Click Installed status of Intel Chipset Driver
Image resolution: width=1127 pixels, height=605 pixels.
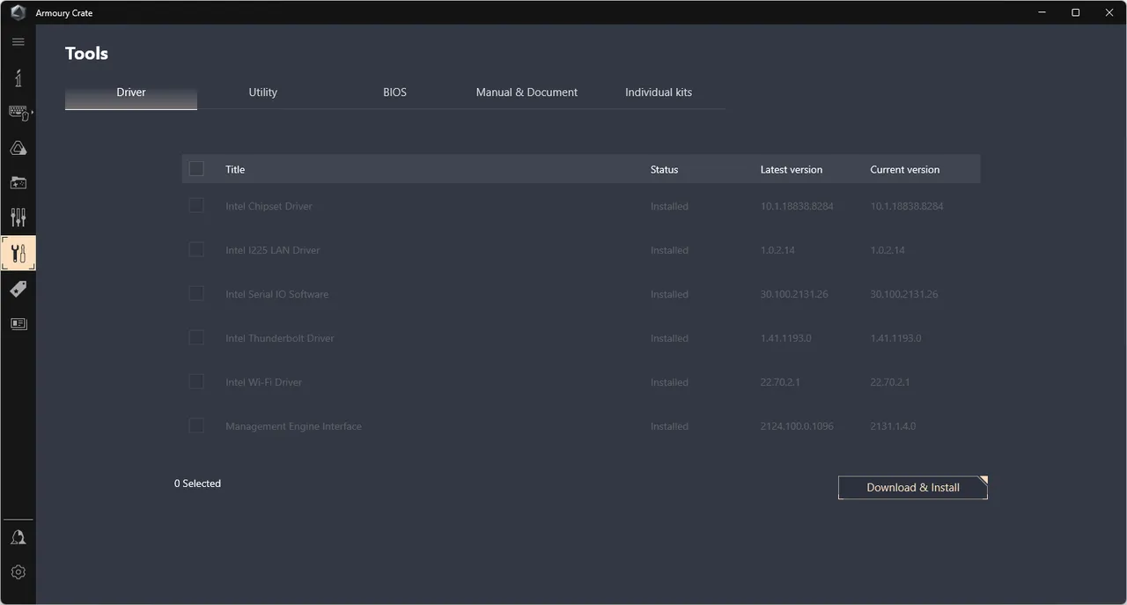pyautogui.click(x=669, y=206)
